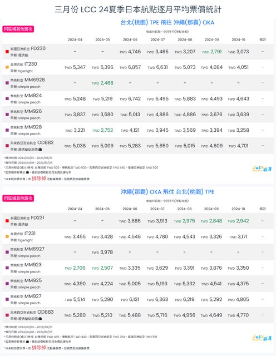The image size is (276, 356).
Task: Select the 2024-10 column header in the bottom table
Action: click(238, 209)
